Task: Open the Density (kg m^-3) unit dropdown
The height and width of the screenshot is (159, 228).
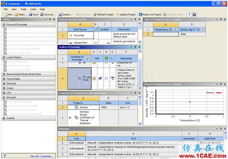Action: click(203, 30)
